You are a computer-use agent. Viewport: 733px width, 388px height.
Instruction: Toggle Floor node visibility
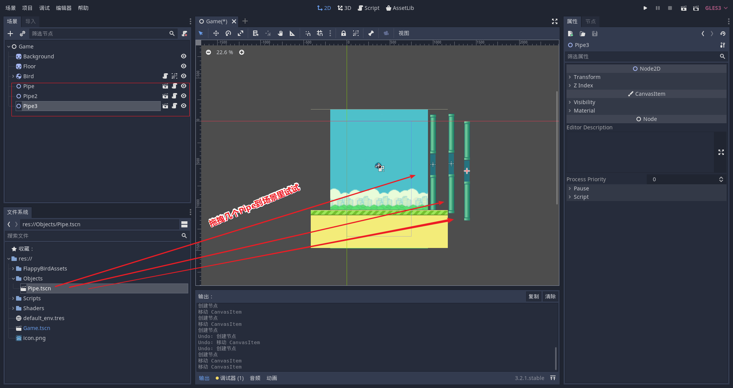coord(184,66)
